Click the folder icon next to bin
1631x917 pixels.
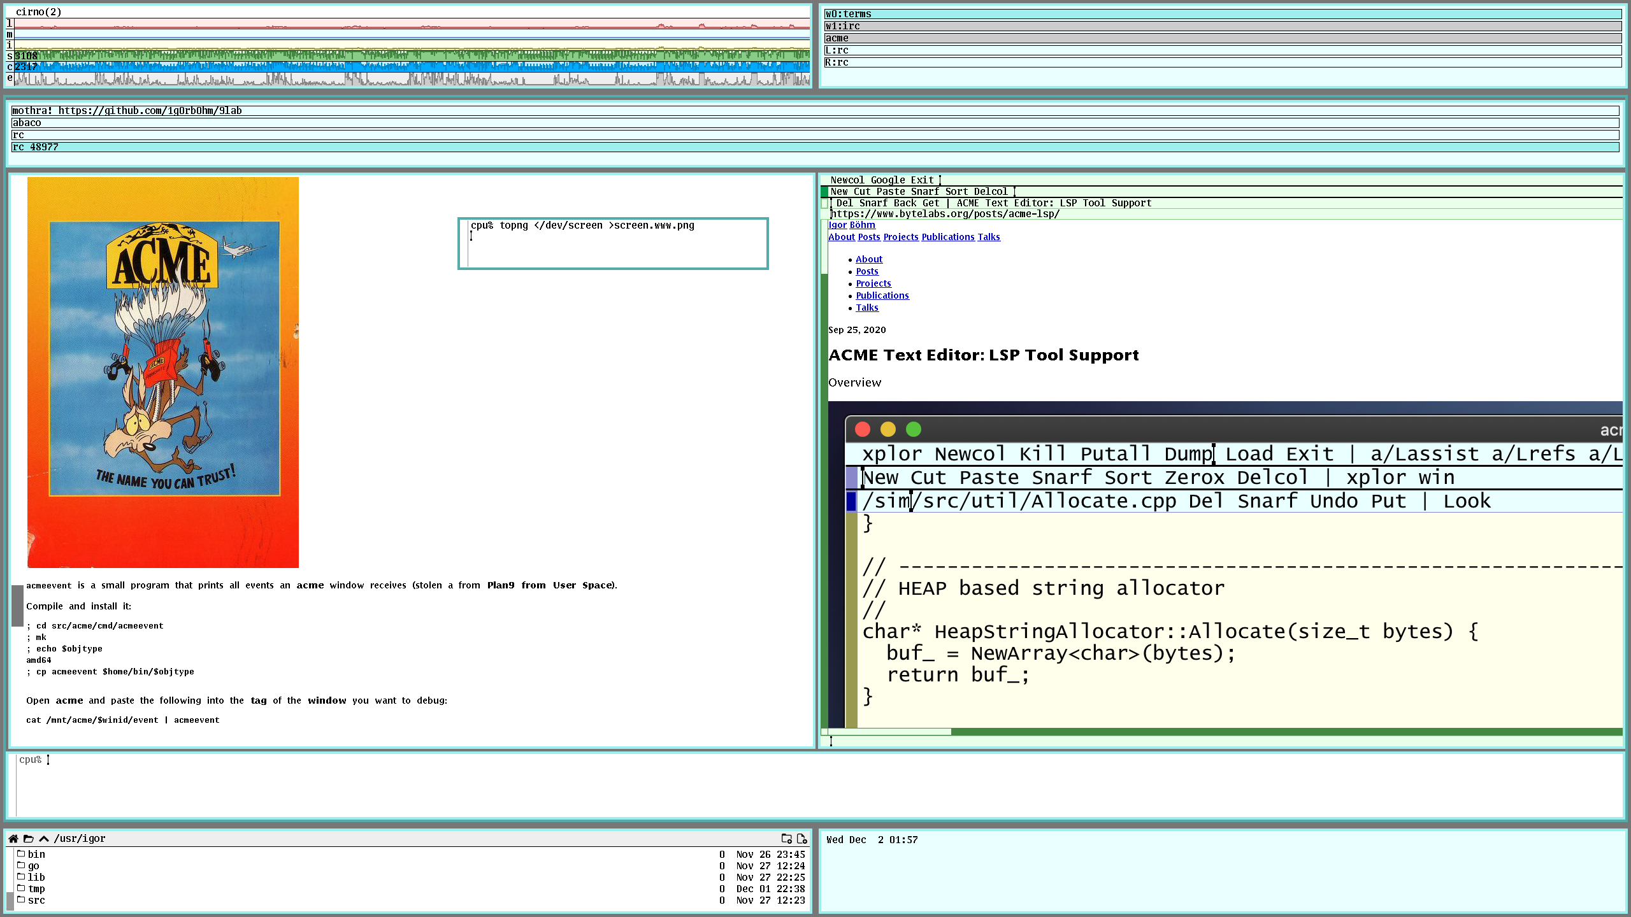tap(21, 854)
